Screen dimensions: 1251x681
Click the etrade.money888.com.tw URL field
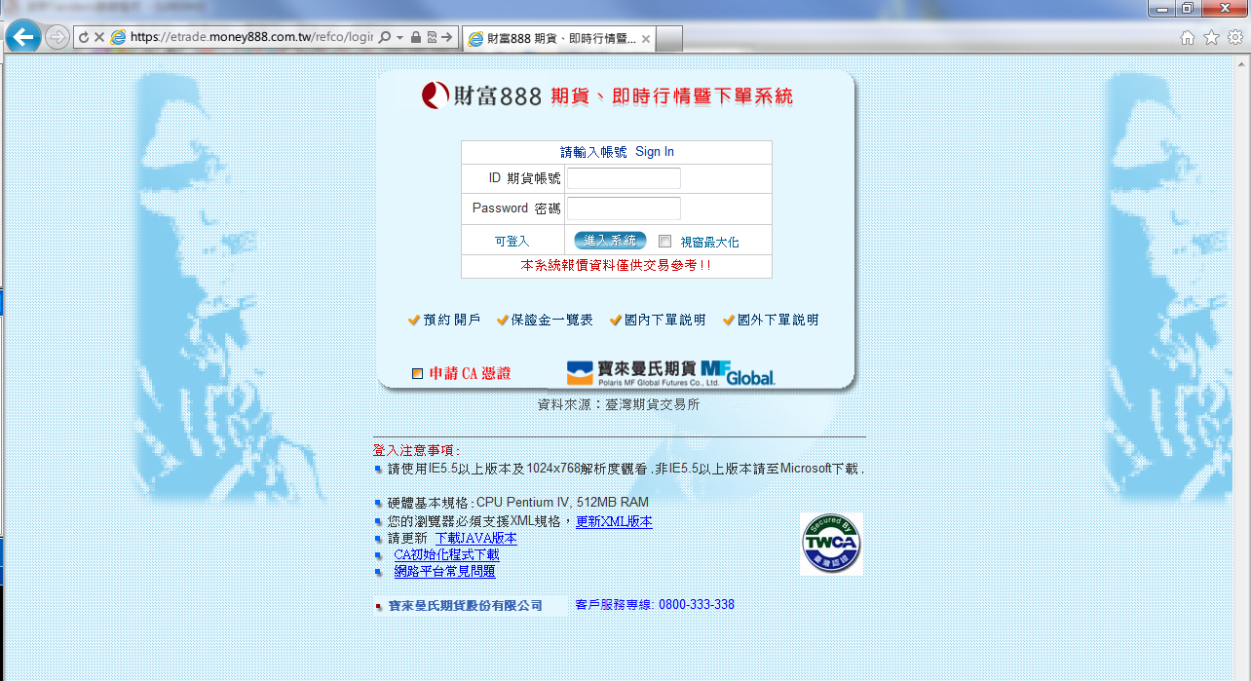(251, 37)
